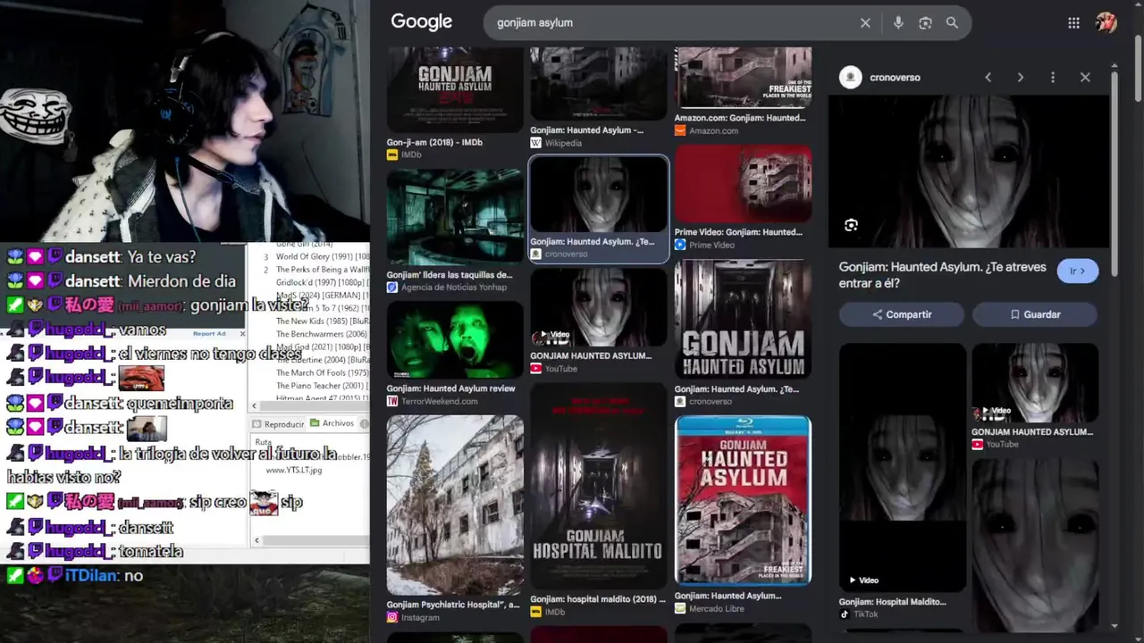This screenshot has height=643, width=1144.
Task: Click the Wikipedia favicon below the Haunted Asylum result
Action: click(536, 143)
